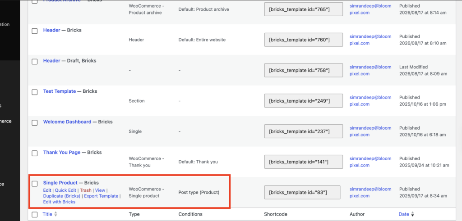
Task: Open the Welcome Dashboard template
Action: tap(67, 122)
